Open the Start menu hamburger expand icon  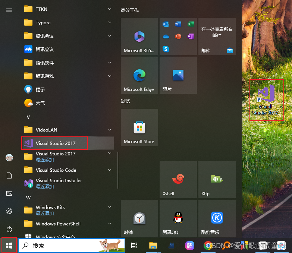pos(9,10)
